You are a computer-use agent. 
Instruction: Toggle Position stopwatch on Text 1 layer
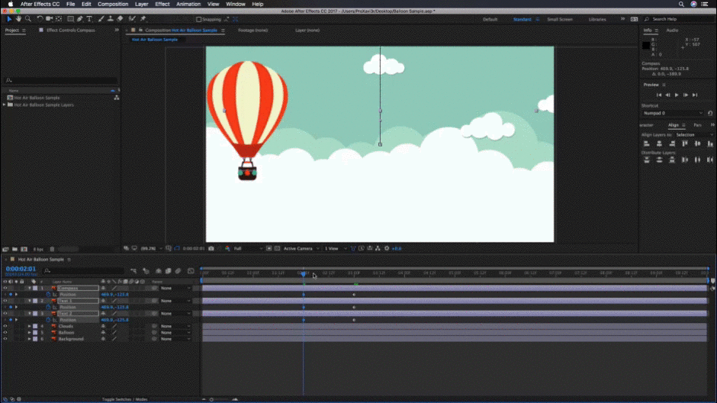click(x=49, y=308)
